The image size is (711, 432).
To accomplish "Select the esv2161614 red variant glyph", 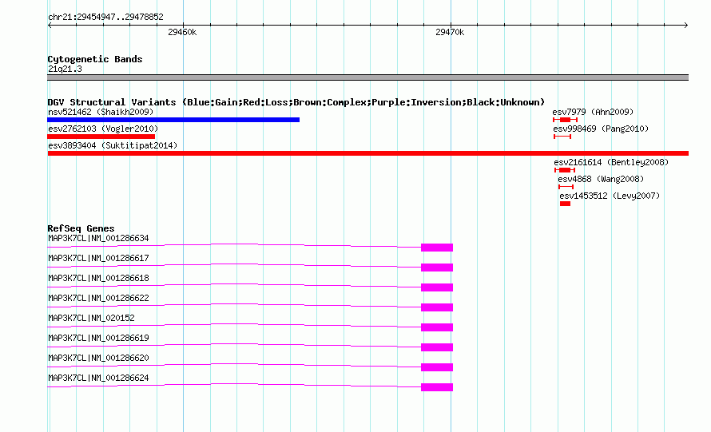I will pos(565,170).
